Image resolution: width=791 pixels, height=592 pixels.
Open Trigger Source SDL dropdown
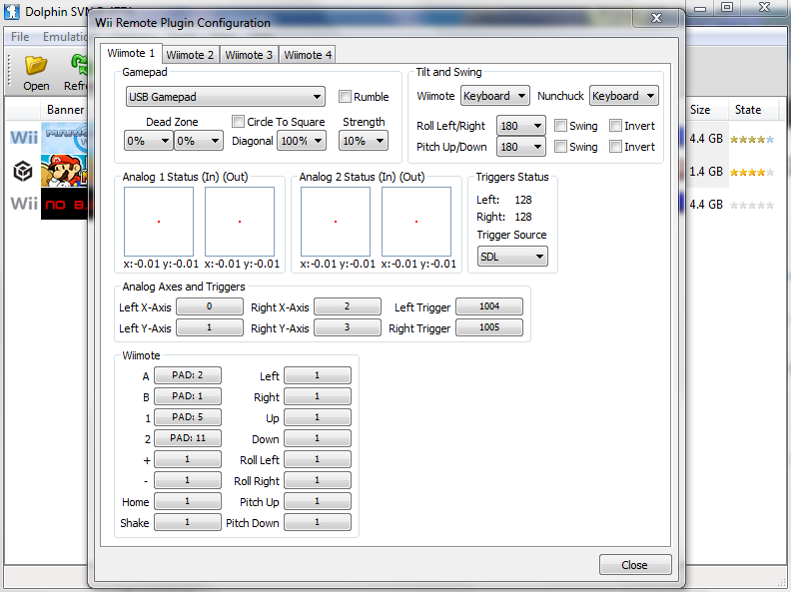tap(512, 257)
